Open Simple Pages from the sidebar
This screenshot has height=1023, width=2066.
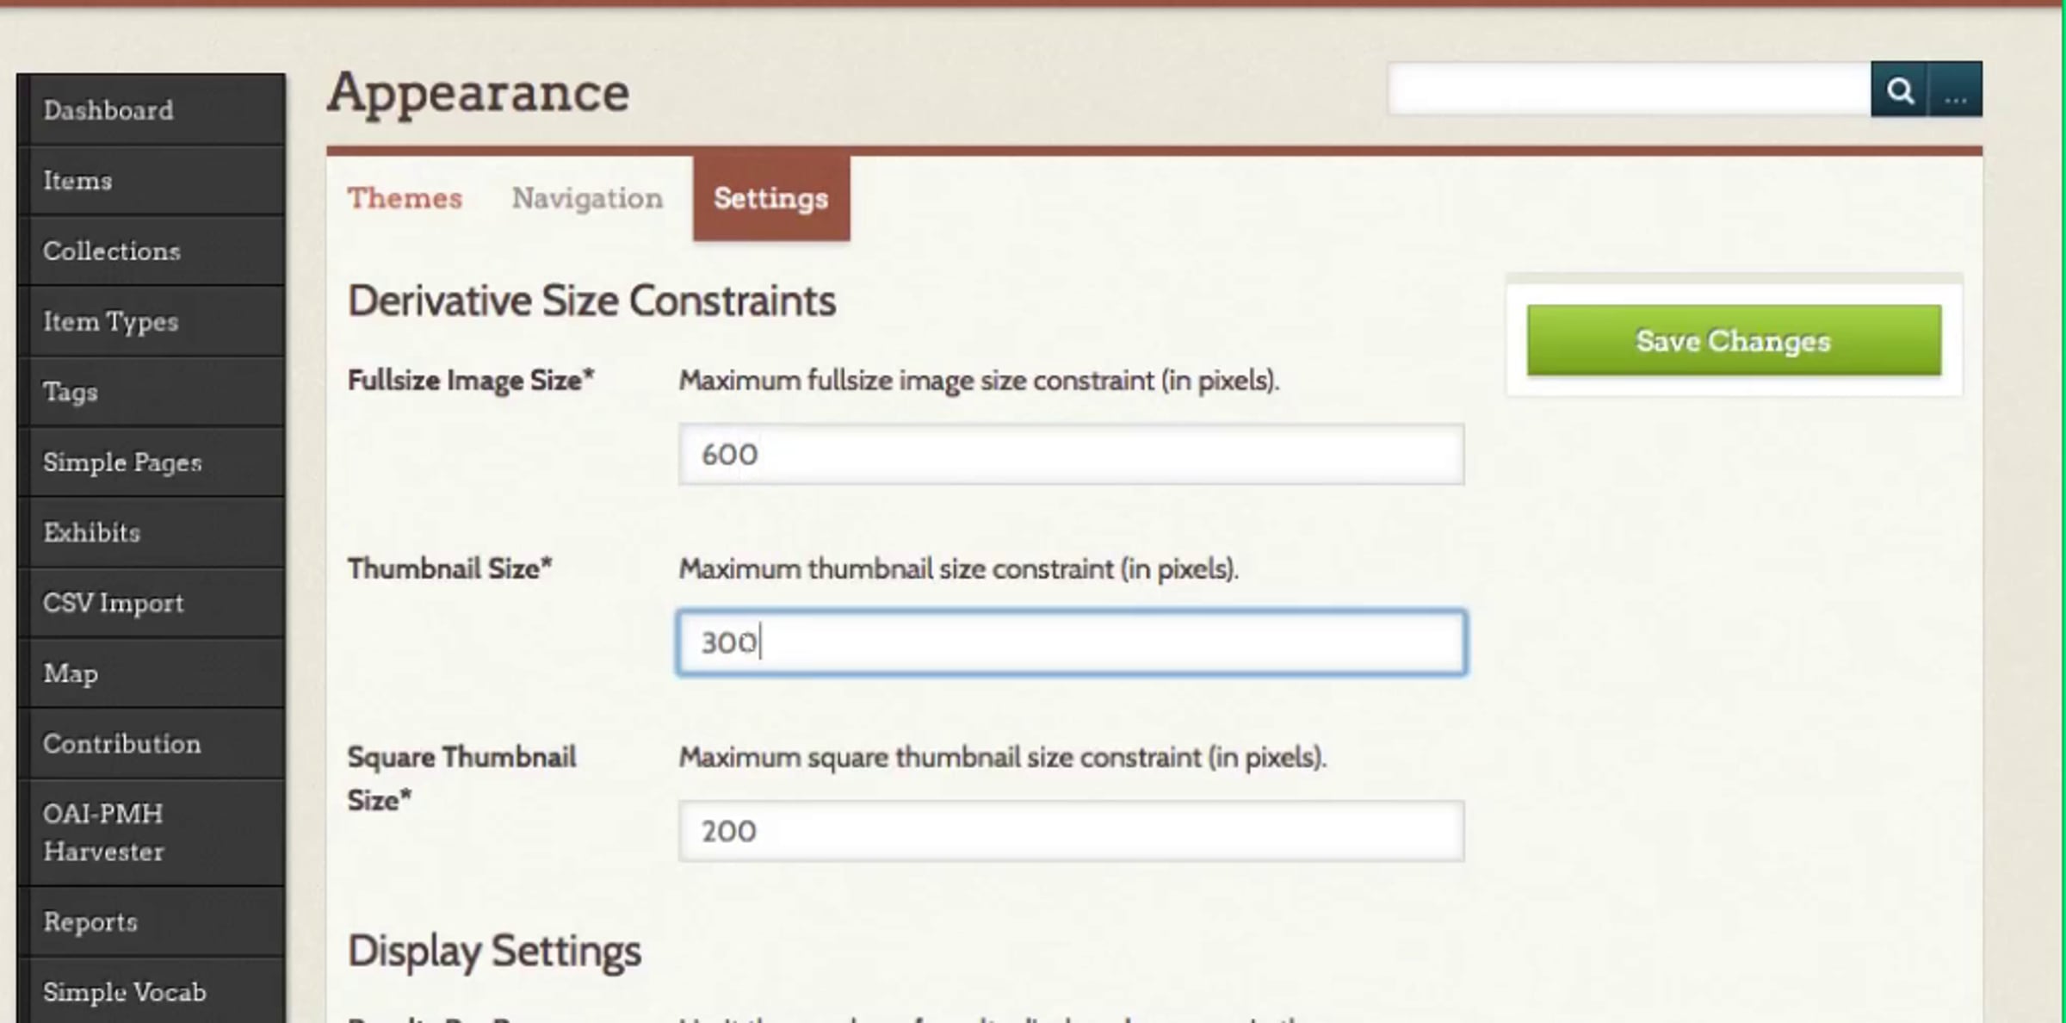[152, 462]
